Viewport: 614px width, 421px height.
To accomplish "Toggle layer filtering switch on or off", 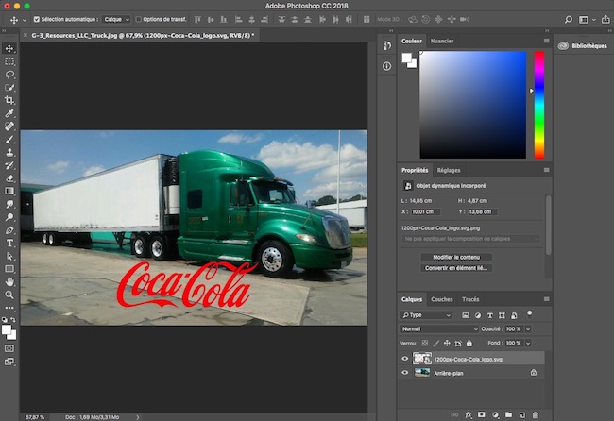I will (x=529, y=313).
